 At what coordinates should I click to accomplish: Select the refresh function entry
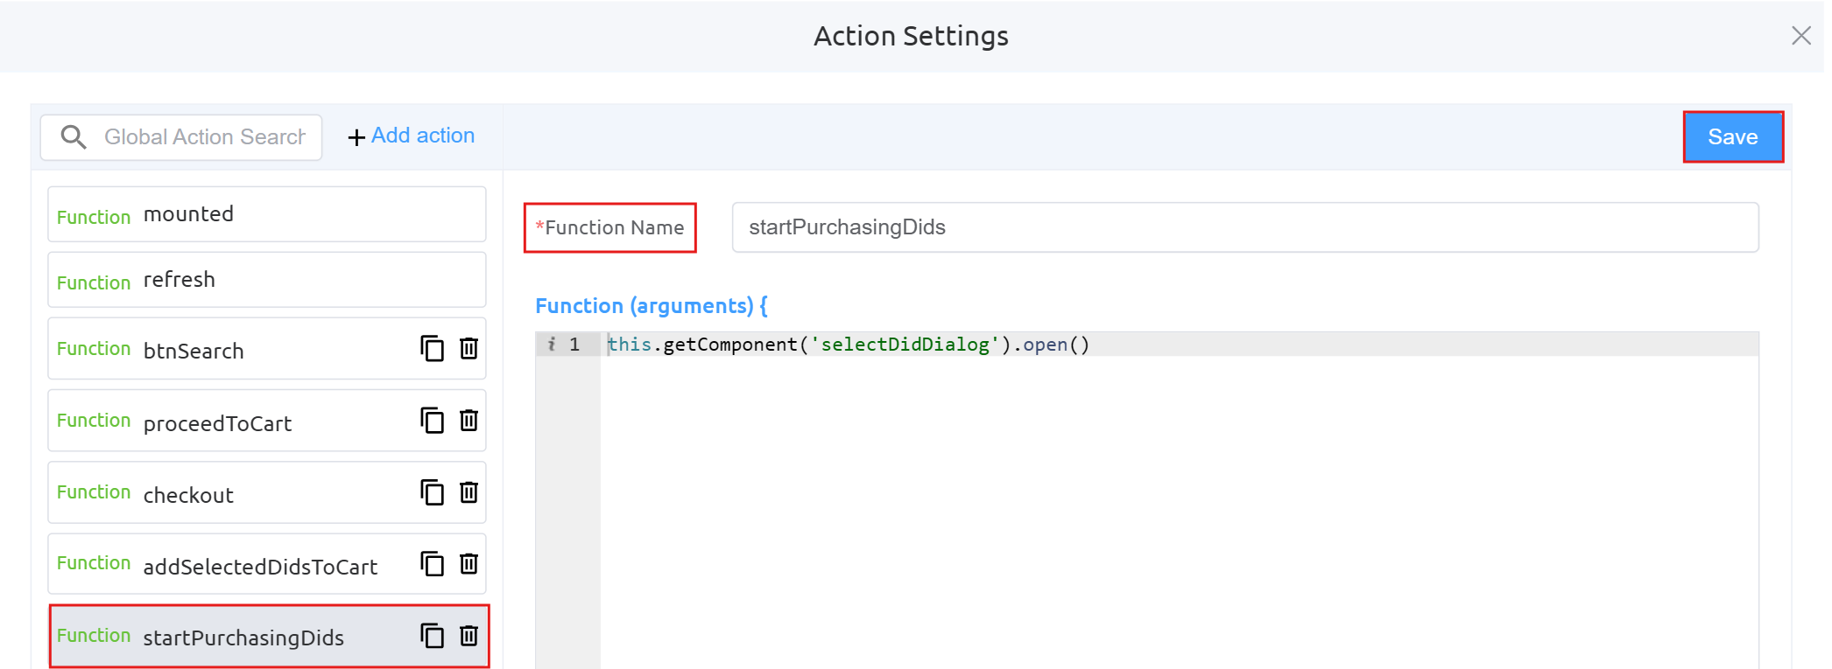pos(266,280)
